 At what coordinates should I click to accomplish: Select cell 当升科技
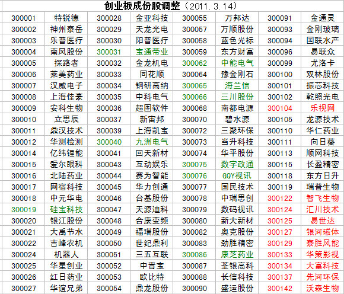point(237,142)
